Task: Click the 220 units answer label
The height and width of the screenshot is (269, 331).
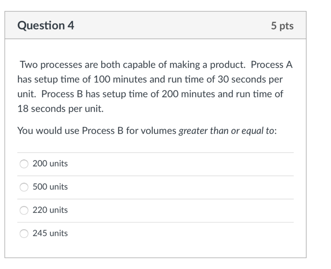Action: coord(50,210)
